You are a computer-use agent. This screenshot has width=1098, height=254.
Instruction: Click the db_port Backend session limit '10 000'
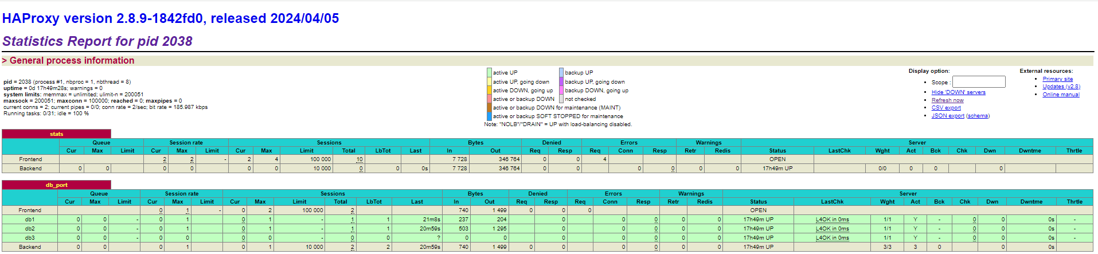314,247
